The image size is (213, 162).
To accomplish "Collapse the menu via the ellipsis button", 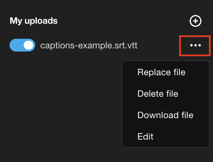I will [x=195, y=45].
